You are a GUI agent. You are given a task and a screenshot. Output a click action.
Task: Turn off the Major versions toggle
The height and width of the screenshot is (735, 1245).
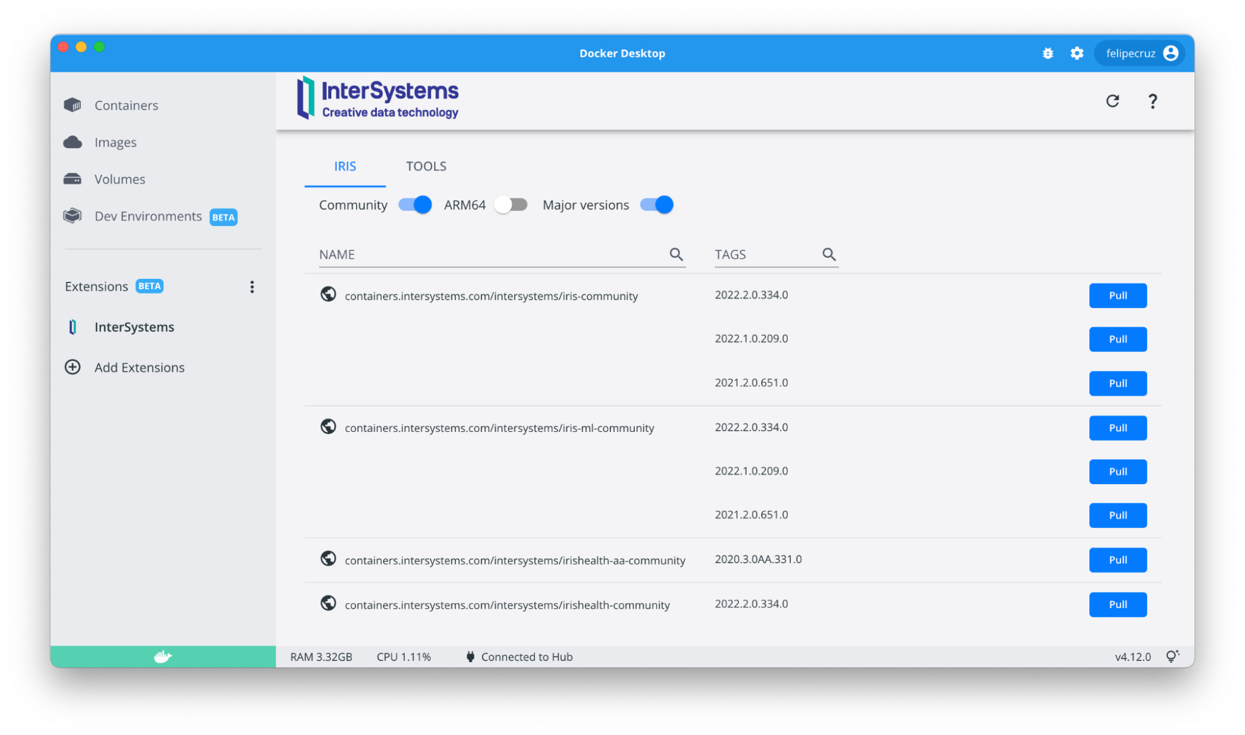pyautogui.click(x=656, y=204)
